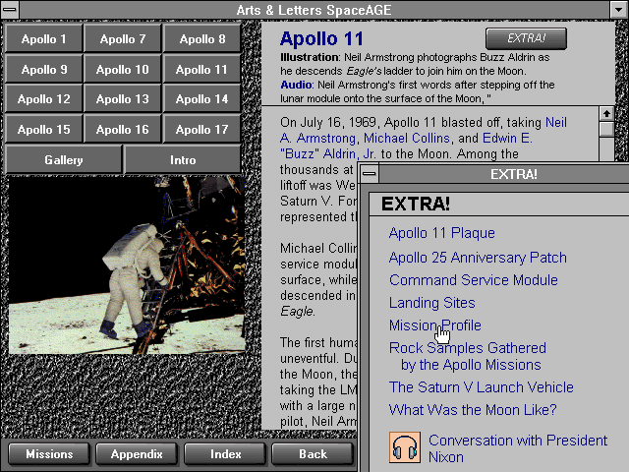This screenshot has height=472, width=629.
Task: Open the Apollo 1 mission
Action: [43, 39]
